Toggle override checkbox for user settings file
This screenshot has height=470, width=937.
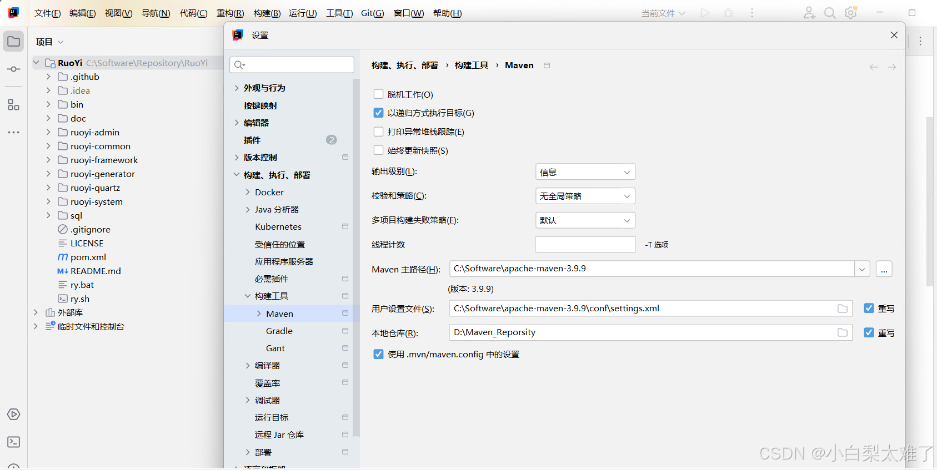pos(869,308)
